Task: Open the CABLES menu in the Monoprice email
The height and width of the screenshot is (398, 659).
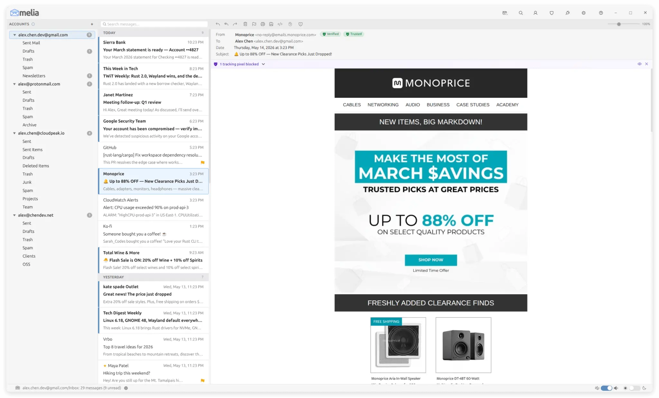Action: (352, 105)
